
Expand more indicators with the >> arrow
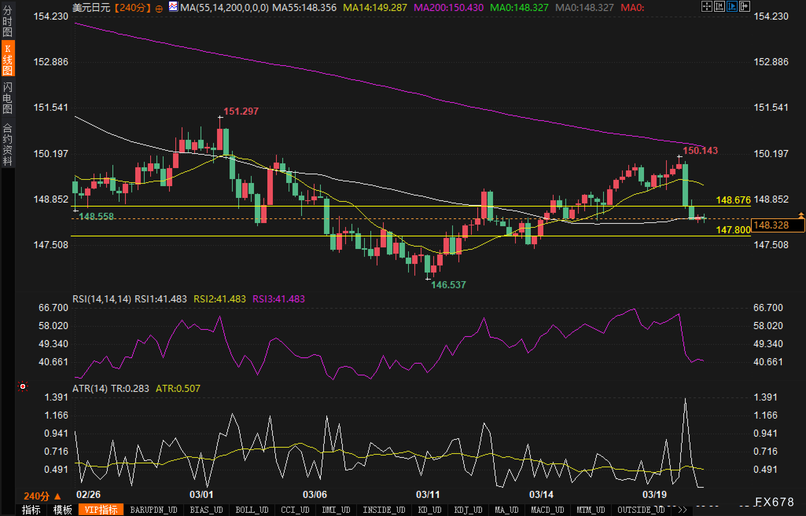tap(683, 510)
